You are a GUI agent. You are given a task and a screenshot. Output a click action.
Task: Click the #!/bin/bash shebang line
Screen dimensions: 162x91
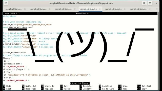click(x=9, y=16)
